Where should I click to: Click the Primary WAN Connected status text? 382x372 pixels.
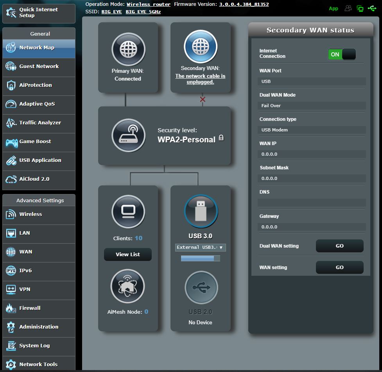[127, 79]
